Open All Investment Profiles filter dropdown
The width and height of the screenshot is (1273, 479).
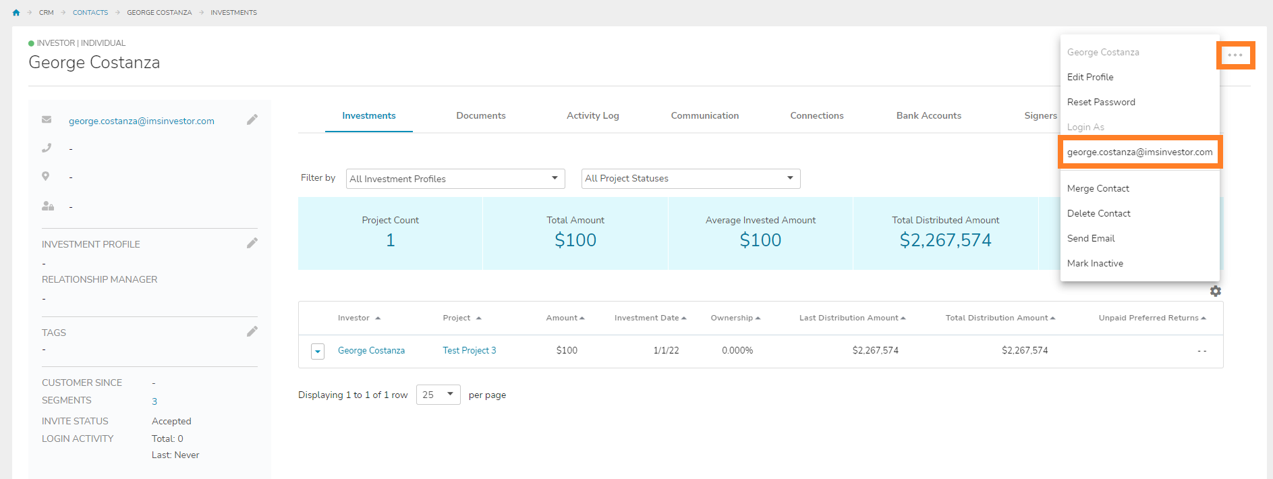click(x=455, y=179)
